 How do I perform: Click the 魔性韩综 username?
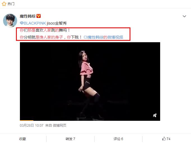pyautogui.click(x=28, y=16)
